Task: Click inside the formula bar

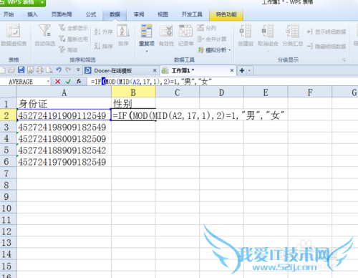Action: tap(222, 82)
